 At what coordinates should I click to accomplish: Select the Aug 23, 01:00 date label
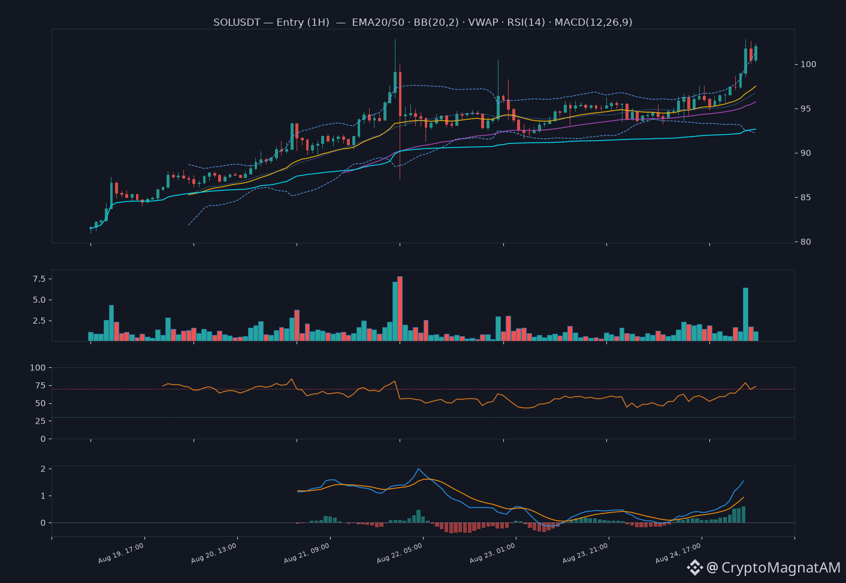493,553
